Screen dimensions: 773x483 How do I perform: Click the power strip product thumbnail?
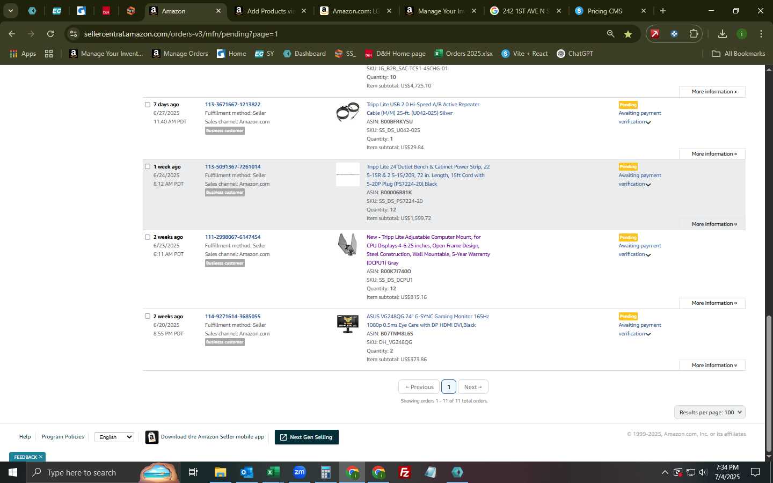(x=348, y=174)
